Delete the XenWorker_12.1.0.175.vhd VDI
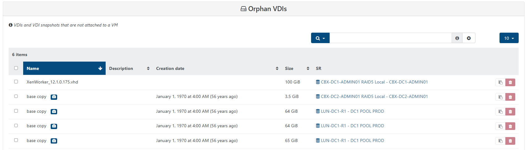 (x=510, y=82)
